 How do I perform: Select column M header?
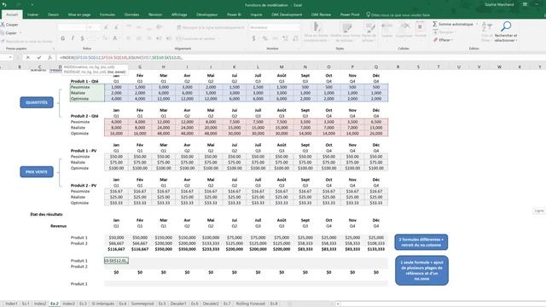[x=282, y=67]
